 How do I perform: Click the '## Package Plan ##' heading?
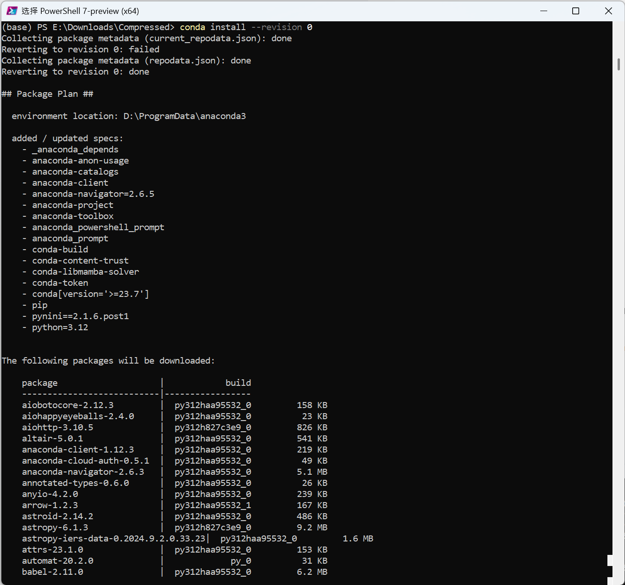[x=47, y=94]
